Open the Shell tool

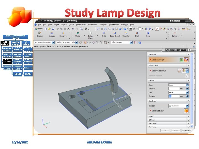(137, 34)
